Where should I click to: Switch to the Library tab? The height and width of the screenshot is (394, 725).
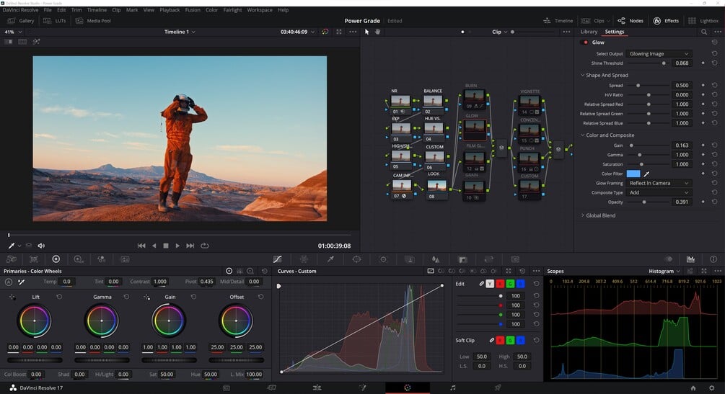[589, 32]
